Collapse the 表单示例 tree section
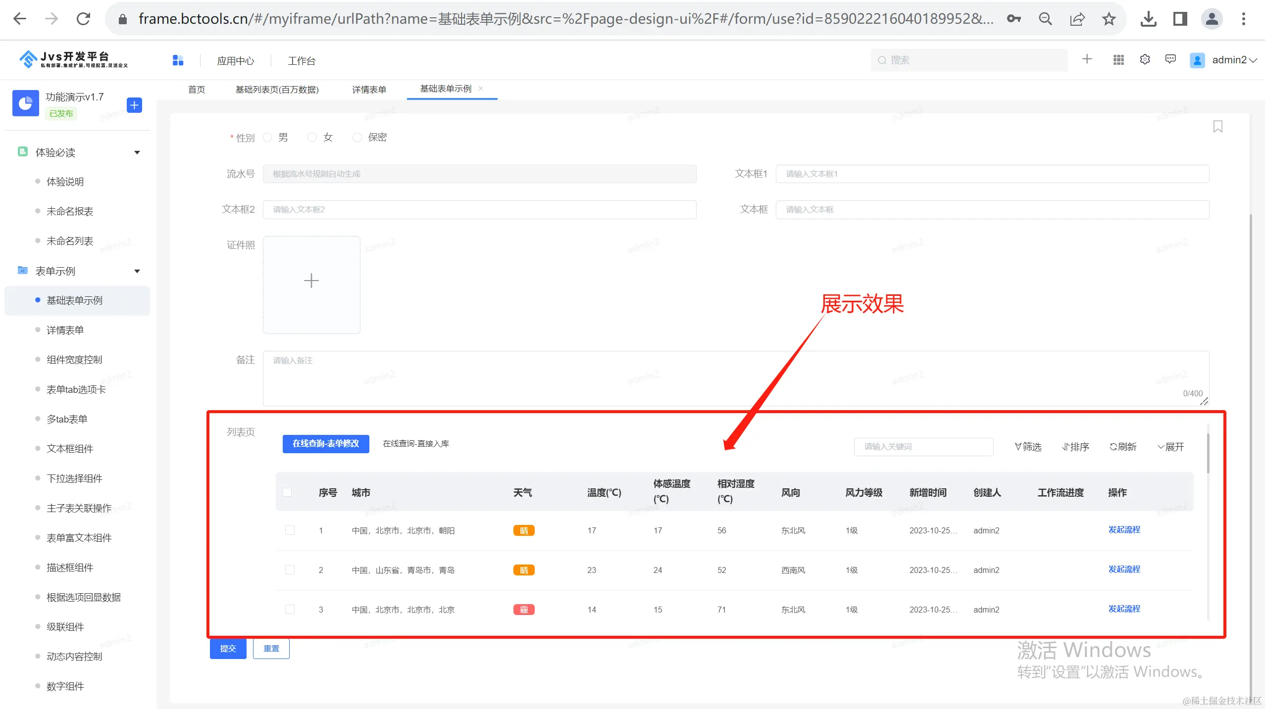This screenshot has height=709, width=1265. (x=137, y=271)
